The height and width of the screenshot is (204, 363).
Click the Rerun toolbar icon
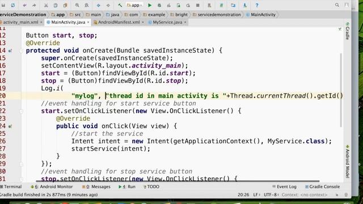tap(188, 5)
